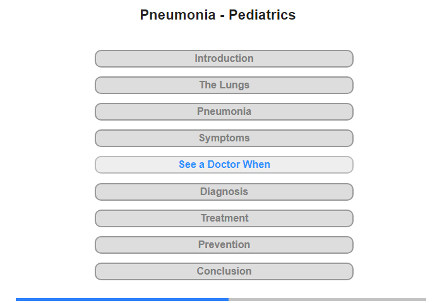Open the Introduction section
The width and height of the screenshot is (442, 303).
224,59
